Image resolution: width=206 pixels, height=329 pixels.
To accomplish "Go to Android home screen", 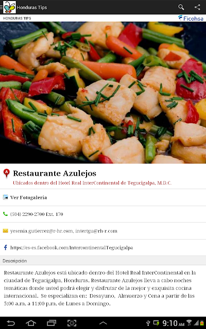I will (31, 323).
